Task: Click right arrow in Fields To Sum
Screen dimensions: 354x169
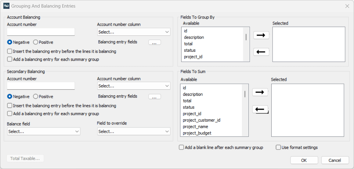Action: pyautogui.click(x=260, y=92)
